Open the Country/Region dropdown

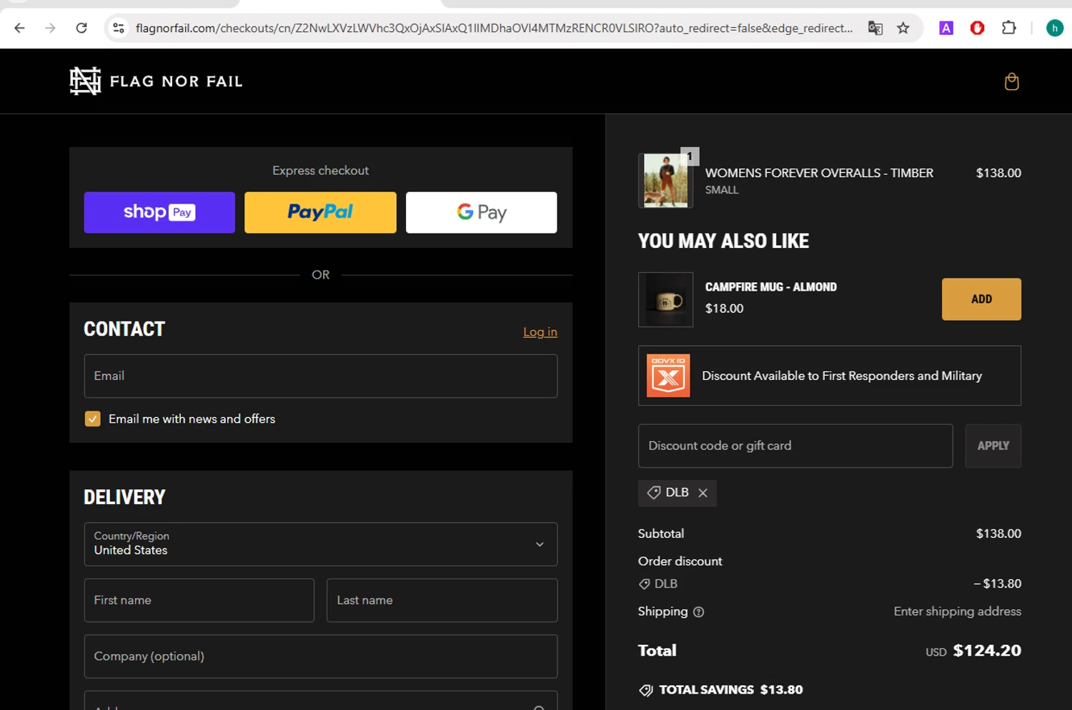pyautogui.click(x=321, y=544)
